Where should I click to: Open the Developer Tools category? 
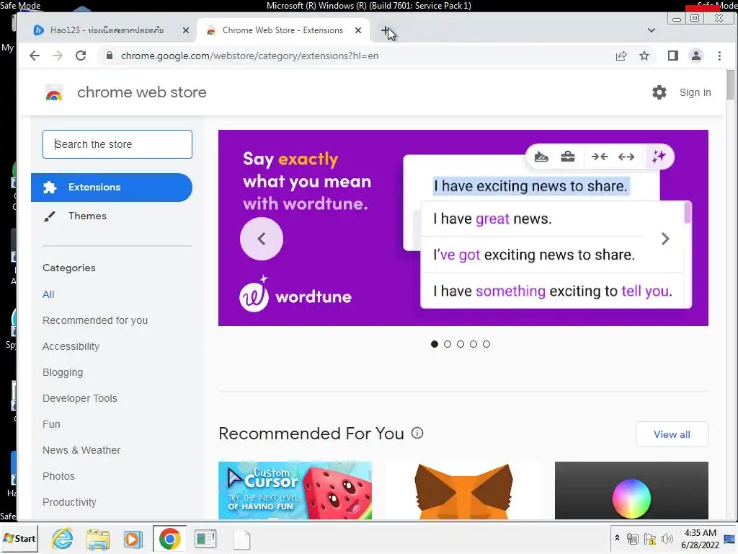click(80, 398)
